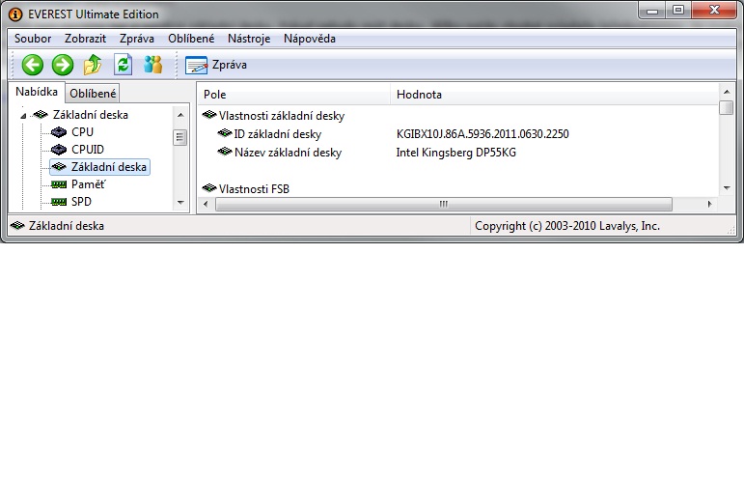Click the details pane vertical scrollbar thumb

coord(726,108)
